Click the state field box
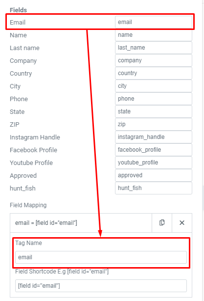Image resolution: width=204 pixels, height=301 pixels. [154, 111]
